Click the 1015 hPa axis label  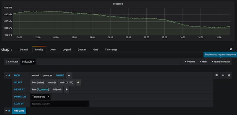coord(8,8)
